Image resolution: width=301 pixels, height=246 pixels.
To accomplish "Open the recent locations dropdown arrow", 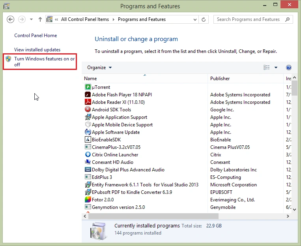I will point(31,19).
